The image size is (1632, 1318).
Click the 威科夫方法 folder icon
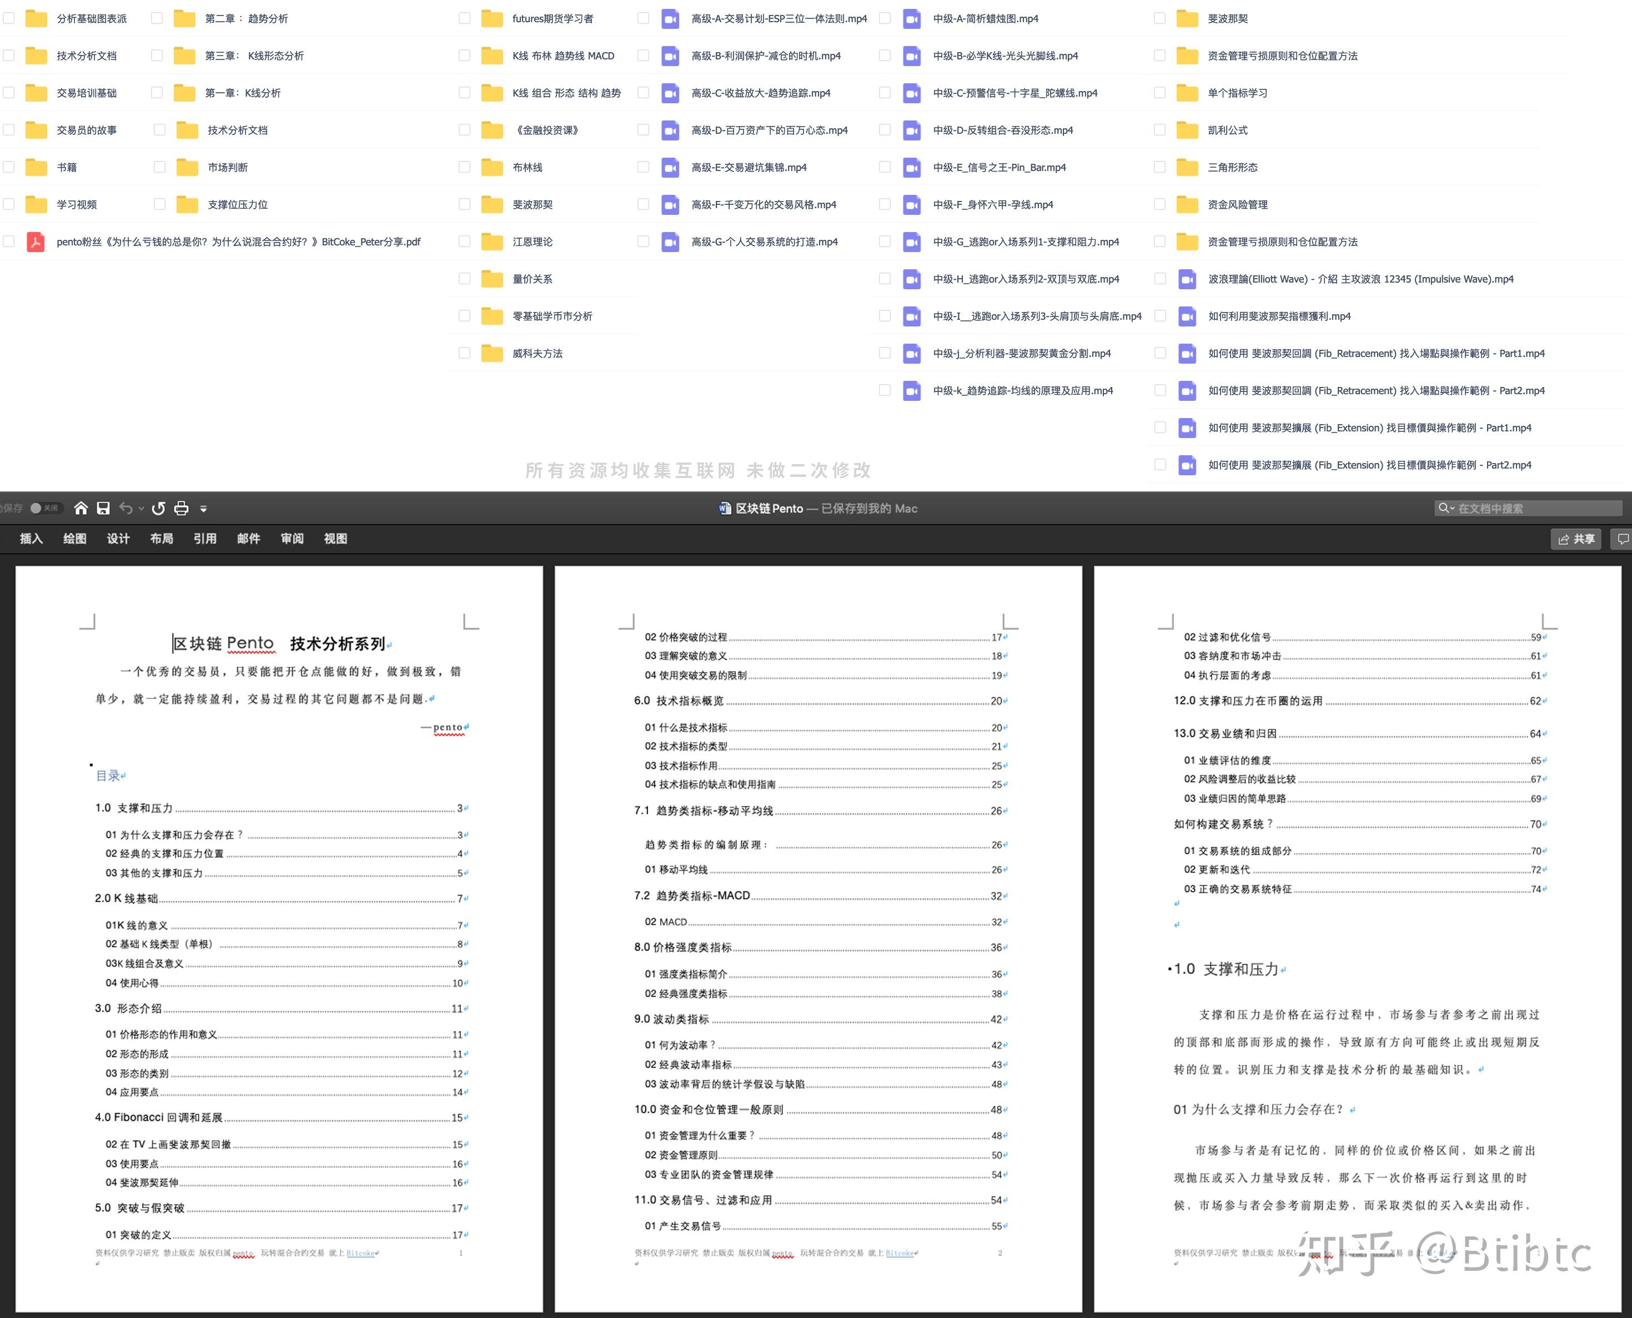[492, 353]
